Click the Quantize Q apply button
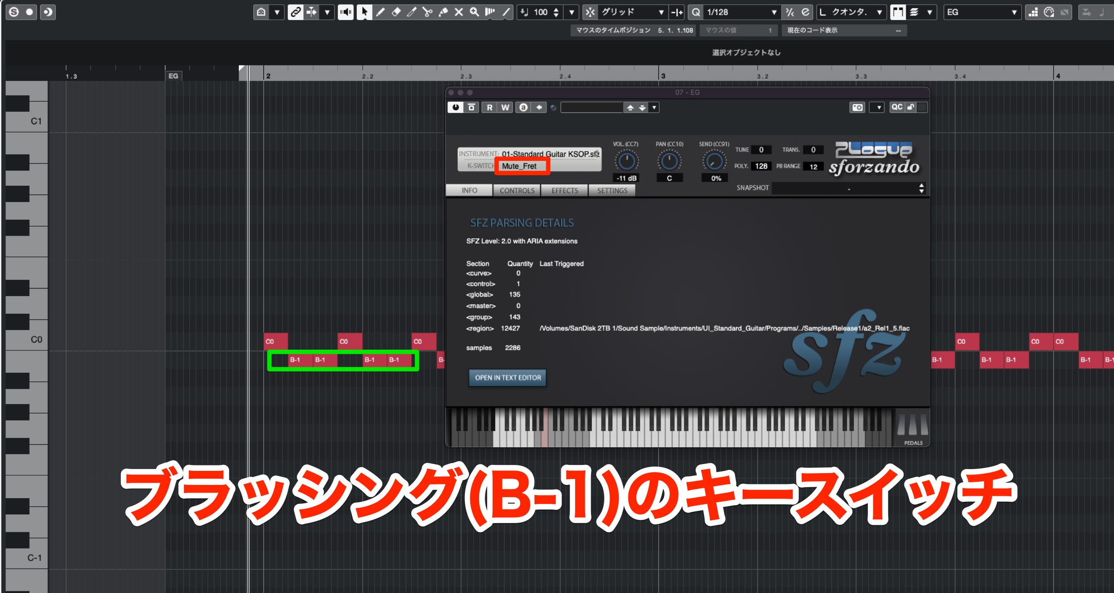Image resolution: width=1114 pixels, height=593 pixels. coord(695,12)
